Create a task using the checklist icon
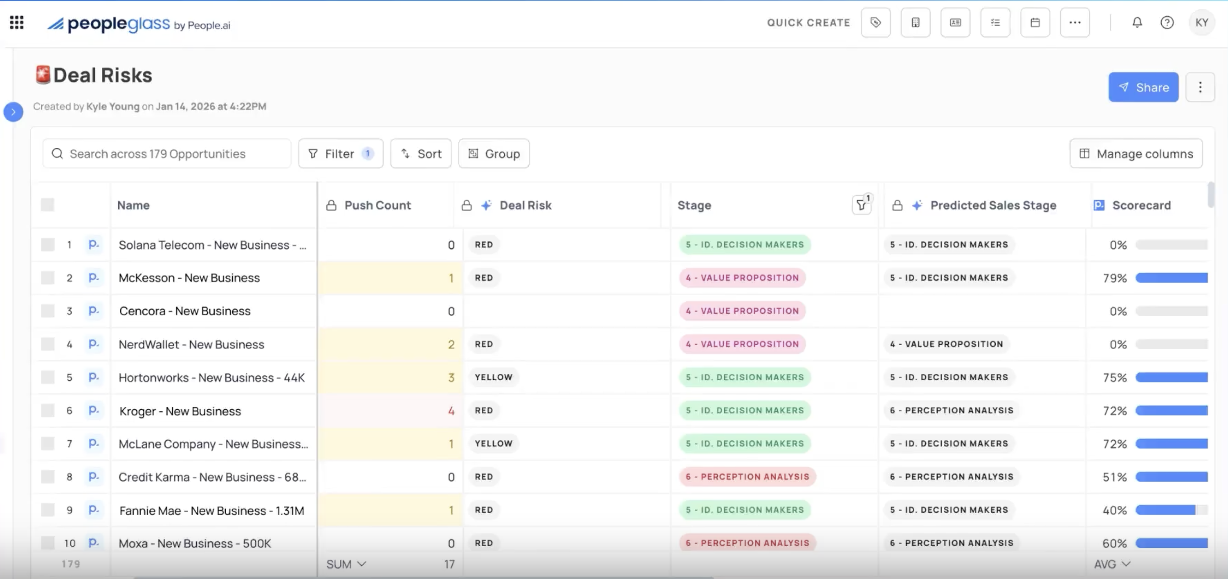The image size is (1228, 579). 995,22
